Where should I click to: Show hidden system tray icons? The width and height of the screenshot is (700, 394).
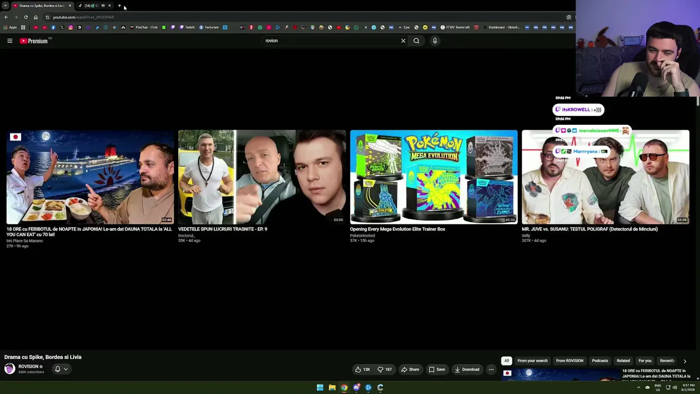click(638, 387)
